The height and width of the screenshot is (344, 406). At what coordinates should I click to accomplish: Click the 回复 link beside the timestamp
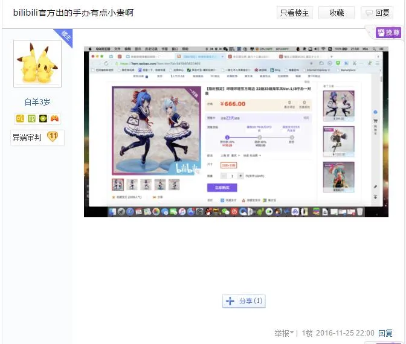tap(385, 333)
